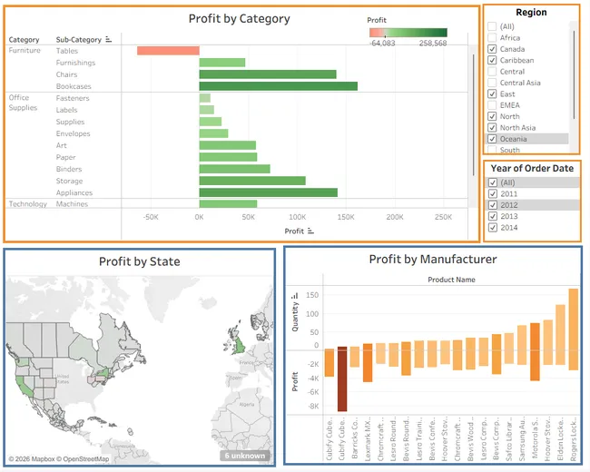Click the Profit color legend gradient
The height and width of the screenshot is (472, 590).
[408, 33]
